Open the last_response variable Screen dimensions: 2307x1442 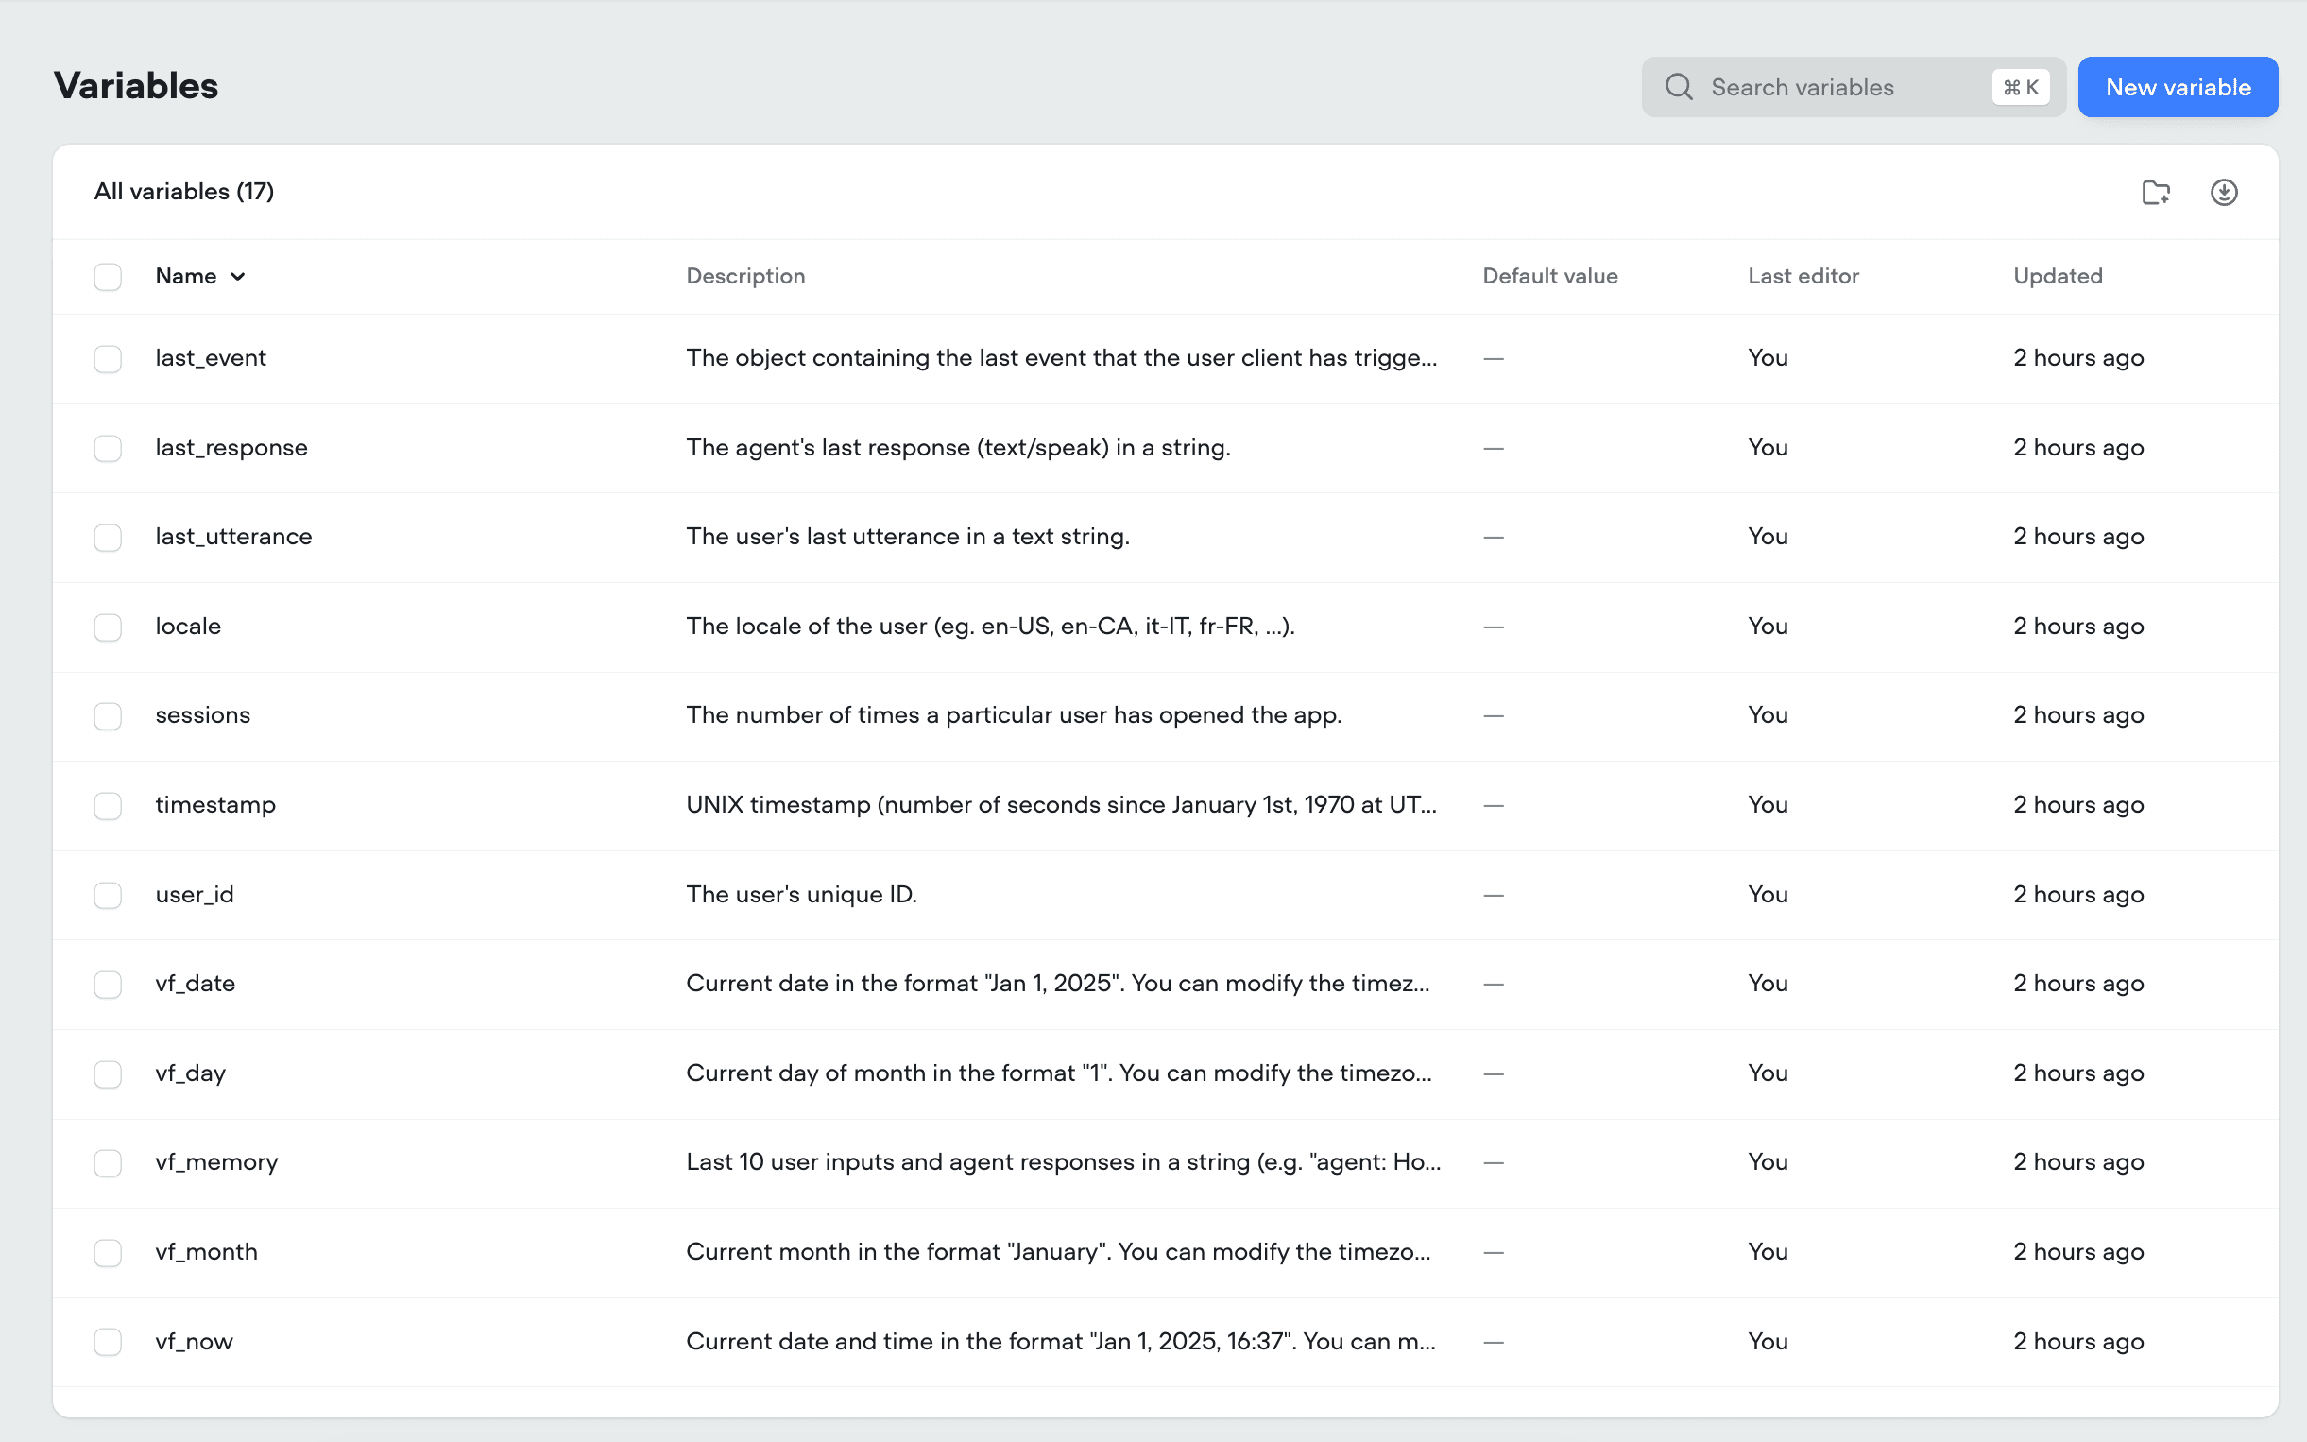pyautogui.click(x=231, y=447)
